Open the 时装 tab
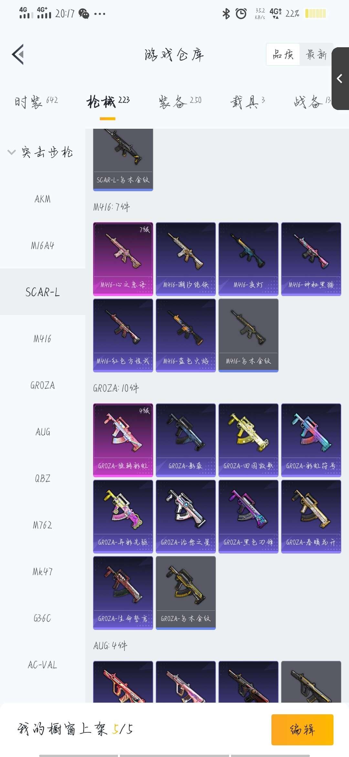 pyautogui.click(x=36, y=102)
